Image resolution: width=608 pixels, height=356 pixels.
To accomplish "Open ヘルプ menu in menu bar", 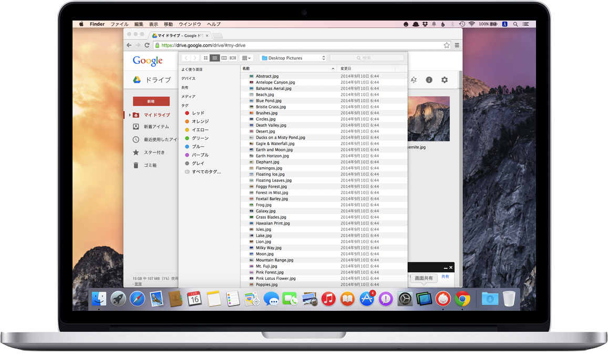I will pyautogui.click(x=214, y=24).
